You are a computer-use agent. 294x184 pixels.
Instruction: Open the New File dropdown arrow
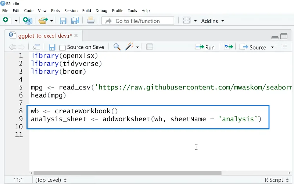click(16, 21)
